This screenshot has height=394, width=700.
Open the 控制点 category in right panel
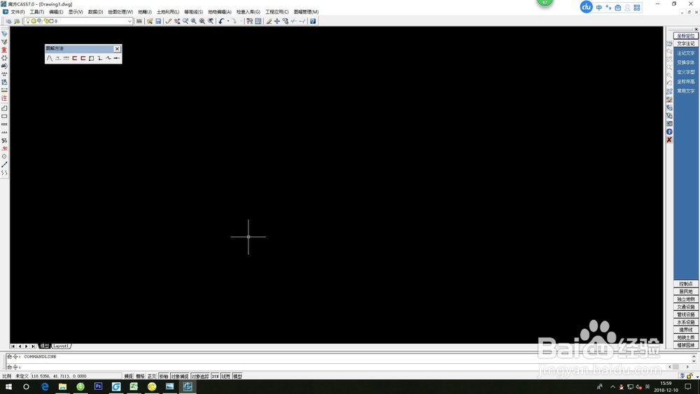(x=686, y=284)
